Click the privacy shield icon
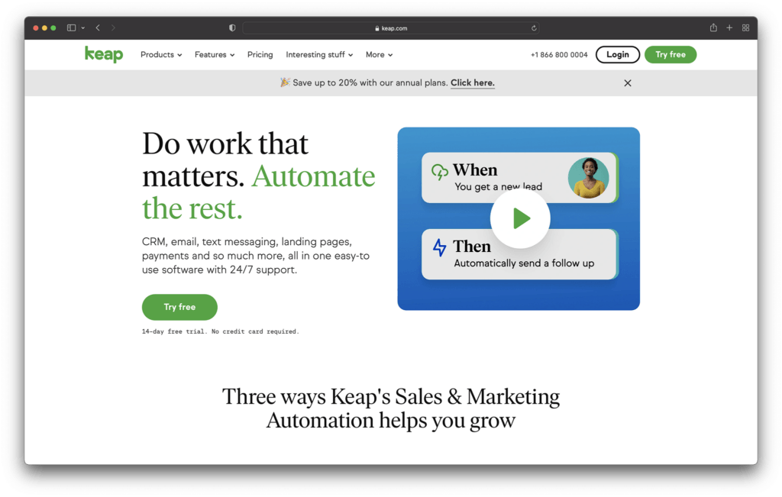Image resolution: width=782 pixels, height=497 pixels. [x=232, y=28]
